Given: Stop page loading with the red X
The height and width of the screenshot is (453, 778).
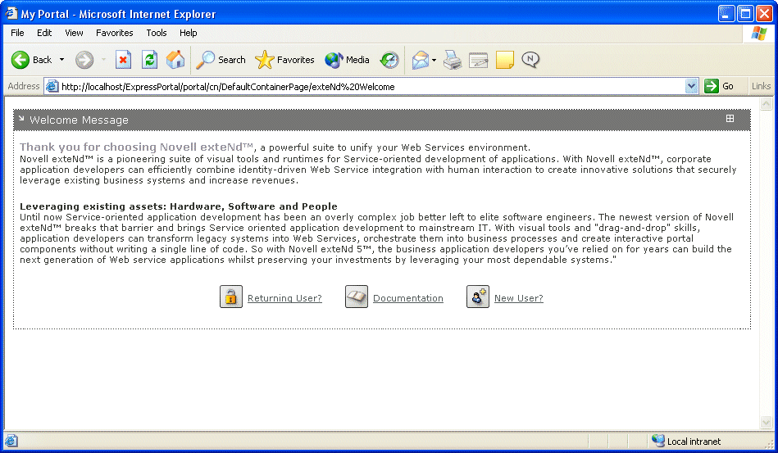Looking at the screenshot, I should [x=123, y=60].
